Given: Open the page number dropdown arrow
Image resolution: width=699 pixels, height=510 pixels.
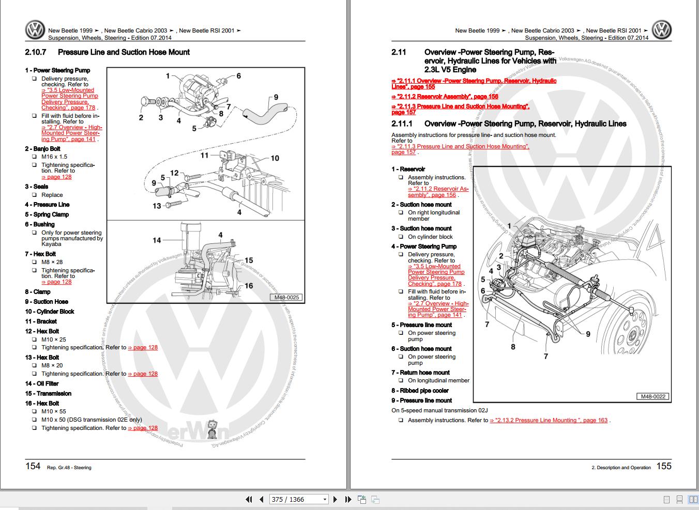Looking at the screenshot, I should (325, 499).
